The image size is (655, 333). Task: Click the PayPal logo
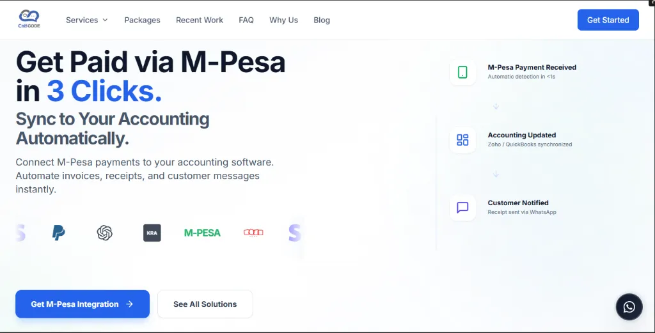[58, 233]
